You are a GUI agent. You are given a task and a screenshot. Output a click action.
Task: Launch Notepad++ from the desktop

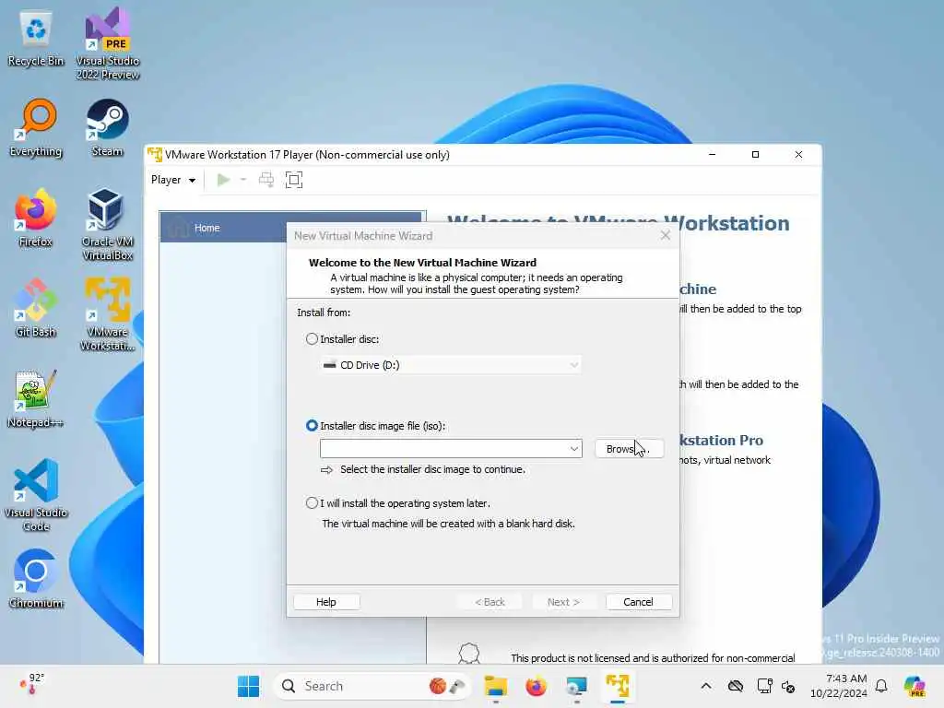(36, 398)
